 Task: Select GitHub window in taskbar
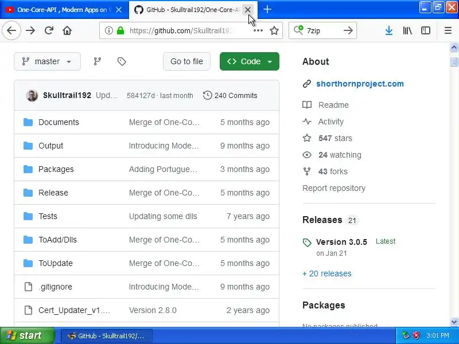point(107,336)
